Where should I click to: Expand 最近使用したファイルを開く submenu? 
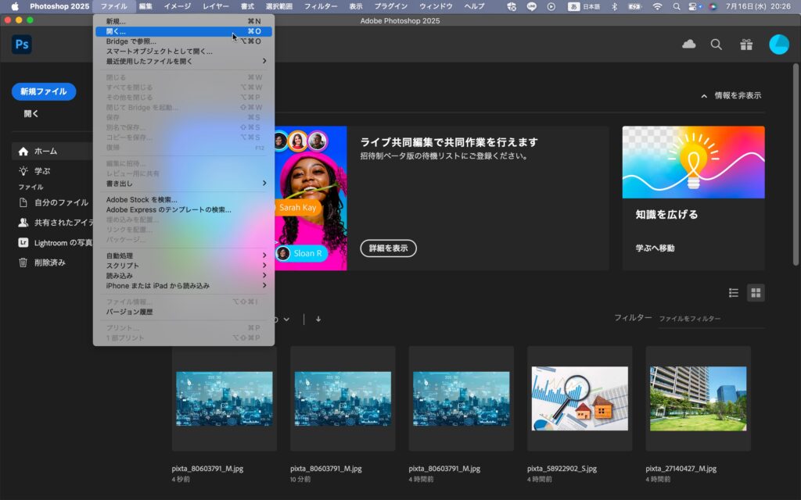pos(184,61)
